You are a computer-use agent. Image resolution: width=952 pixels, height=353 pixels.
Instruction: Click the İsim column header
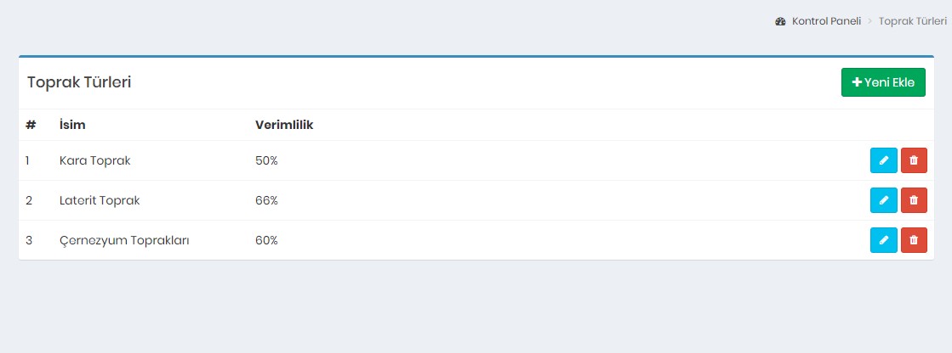pos(72,126)
